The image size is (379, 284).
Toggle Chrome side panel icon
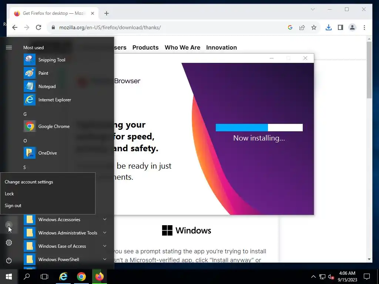pos(341,27)
